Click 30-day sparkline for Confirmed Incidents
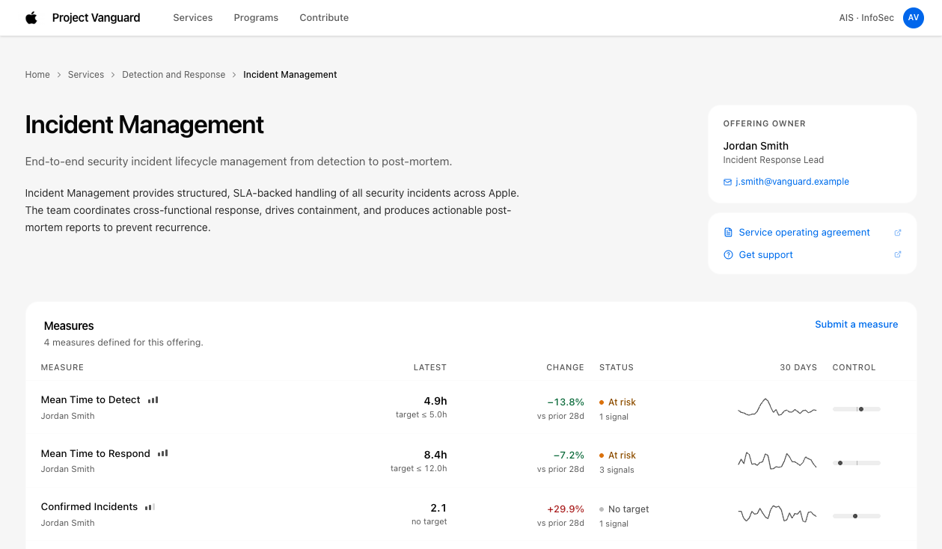Screen dimensions: 942x549 [x=777, y=515]
